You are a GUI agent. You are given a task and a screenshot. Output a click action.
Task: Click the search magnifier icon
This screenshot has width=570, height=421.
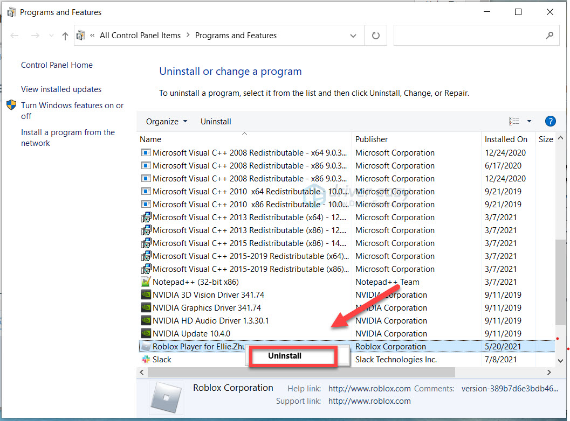pyautogui.click(x=550, y=35)
